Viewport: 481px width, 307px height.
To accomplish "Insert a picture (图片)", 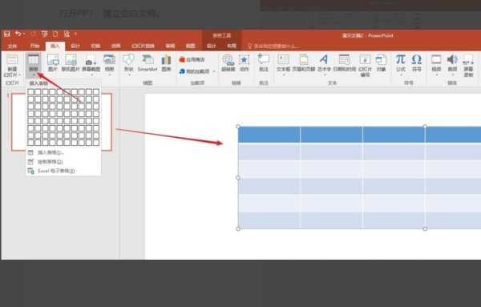I will coord(53,63).
